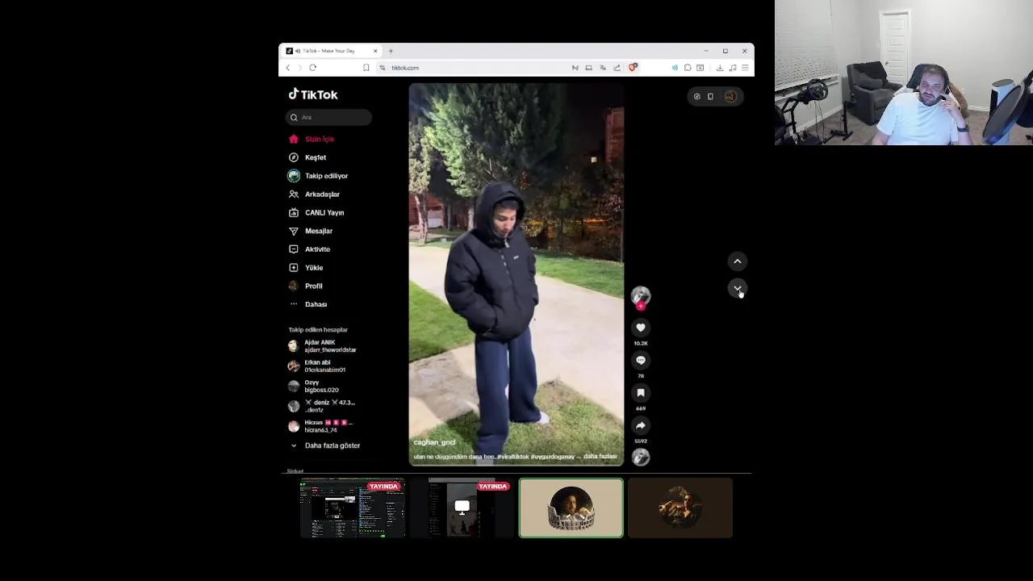
Task: Open the 'Sizin İçin' home feed
Action: [312, 139]
